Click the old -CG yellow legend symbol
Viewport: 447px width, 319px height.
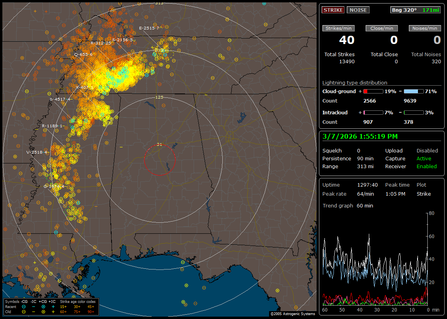point(24,311)
